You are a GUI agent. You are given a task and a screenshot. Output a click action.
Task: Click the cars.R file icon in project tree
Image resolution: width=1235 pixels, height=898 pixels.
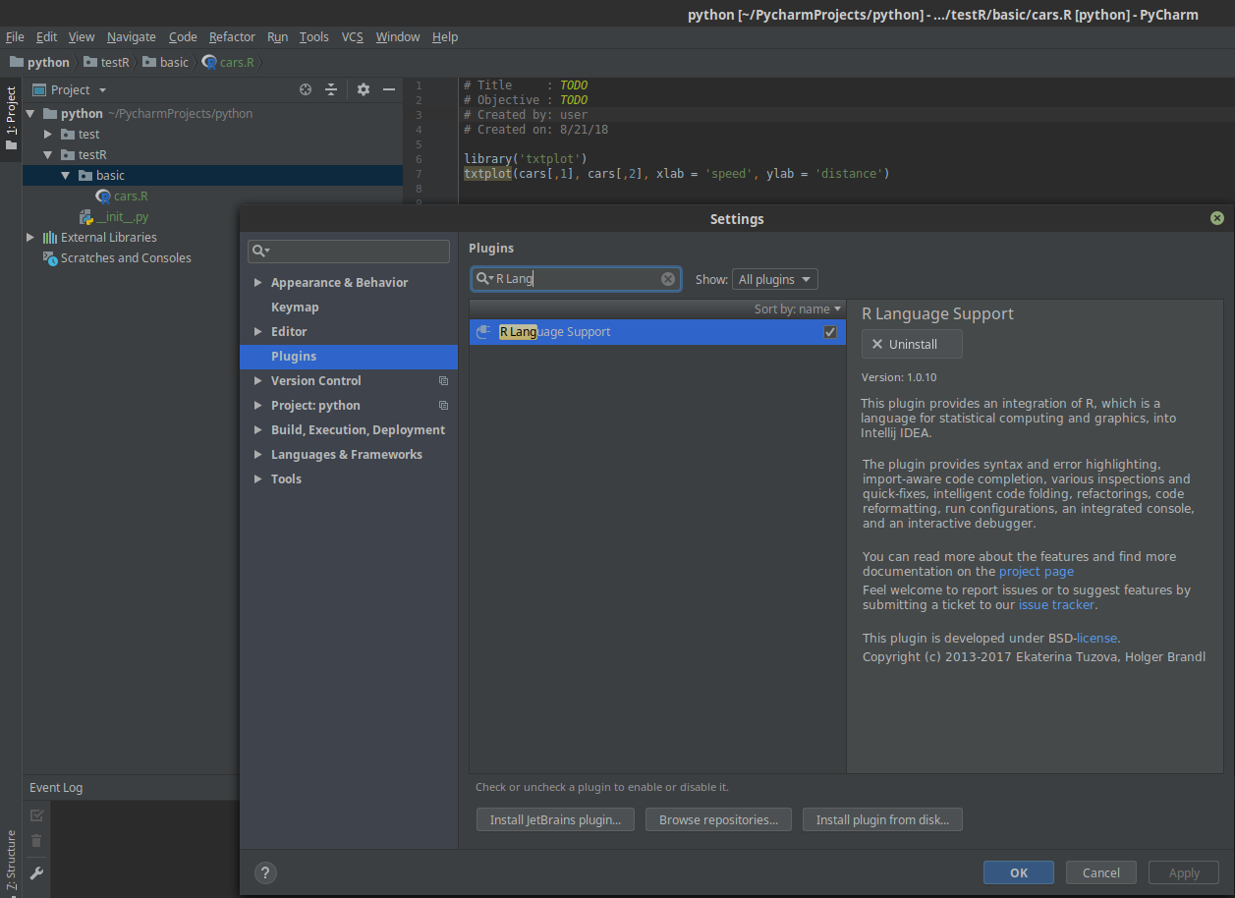[x=103, y=196]
